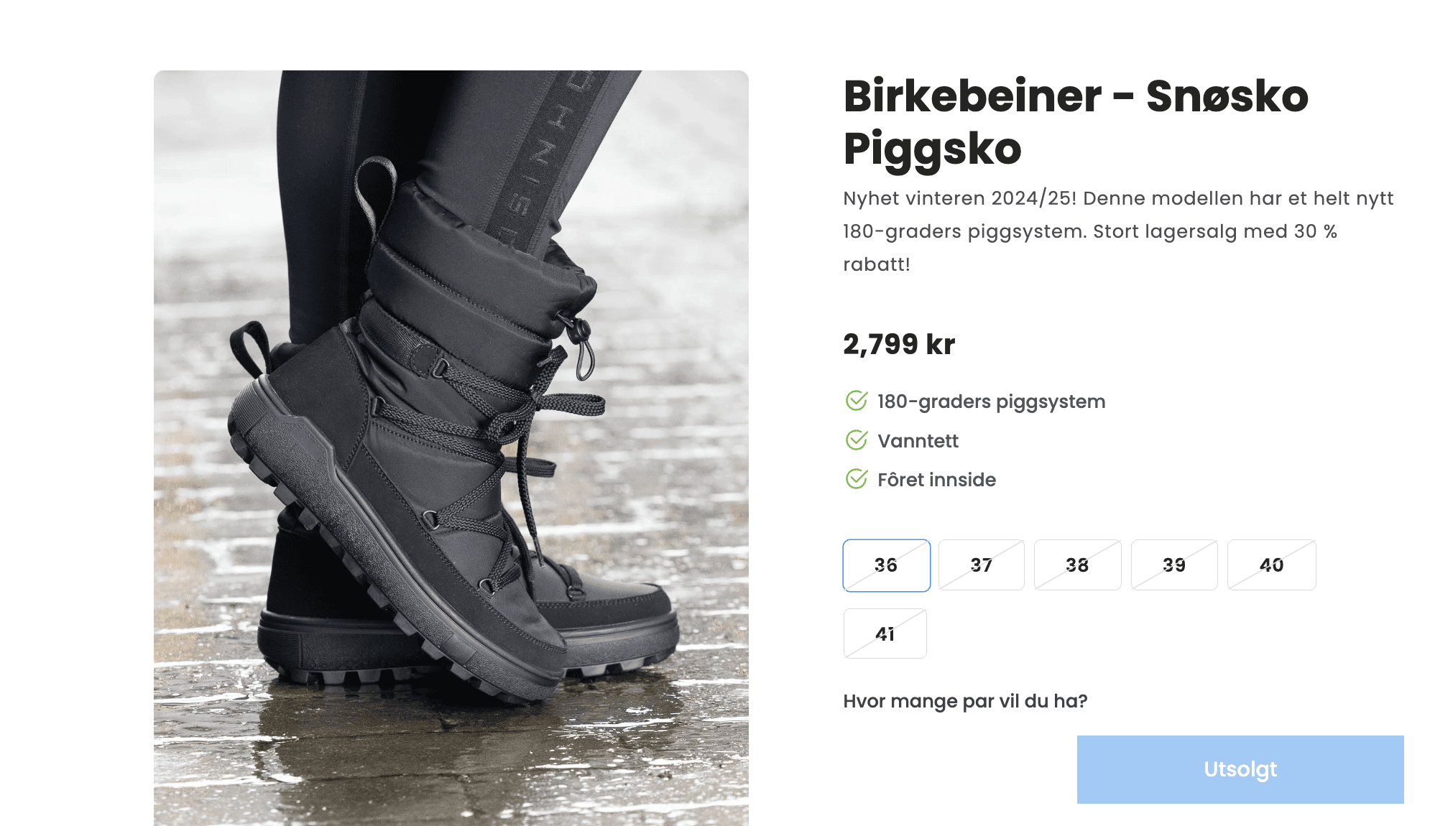The height and width of the screenshot is (826, 1453).
Task: Click the Nyhet vinteren 2024/25 description sentence
Action: [960, 198]
